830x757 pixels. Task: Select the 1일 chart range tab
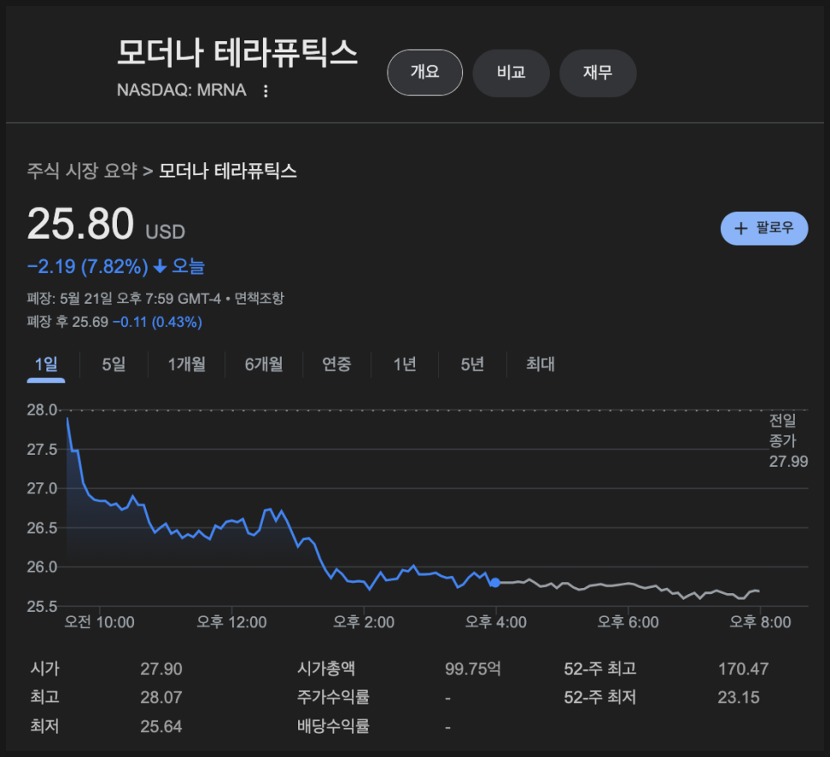tap(46, 364)
